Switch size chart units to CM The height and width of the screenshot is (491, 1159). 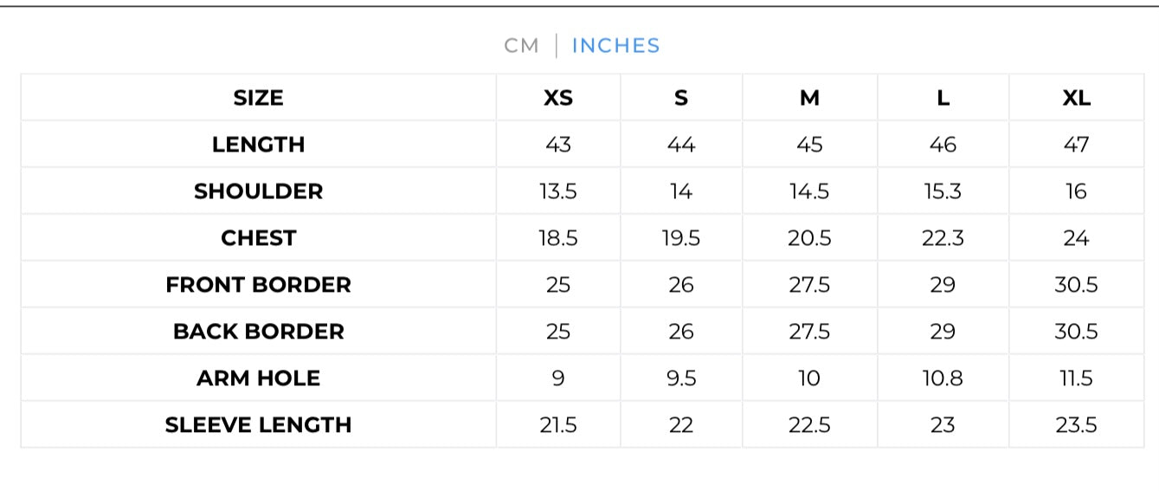coord(521,46)
